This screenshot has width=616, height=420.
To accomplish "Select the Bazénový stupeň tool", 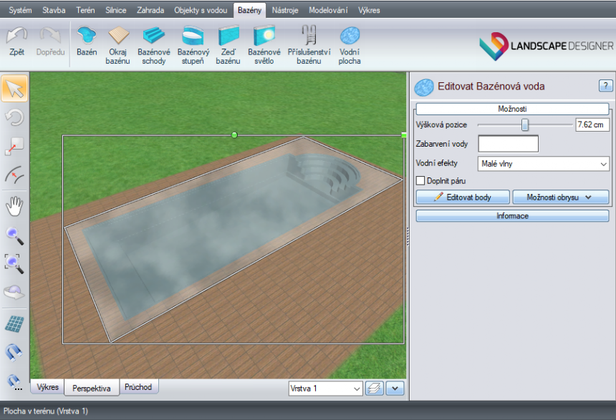I will pos(193,45).
